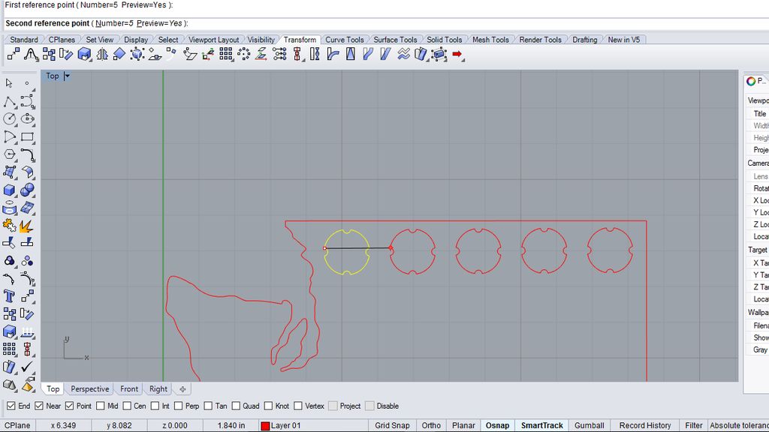Select the Single Point tool in sidebar
The height and width of the screenshot is (432, 769).
pos(27,83)
